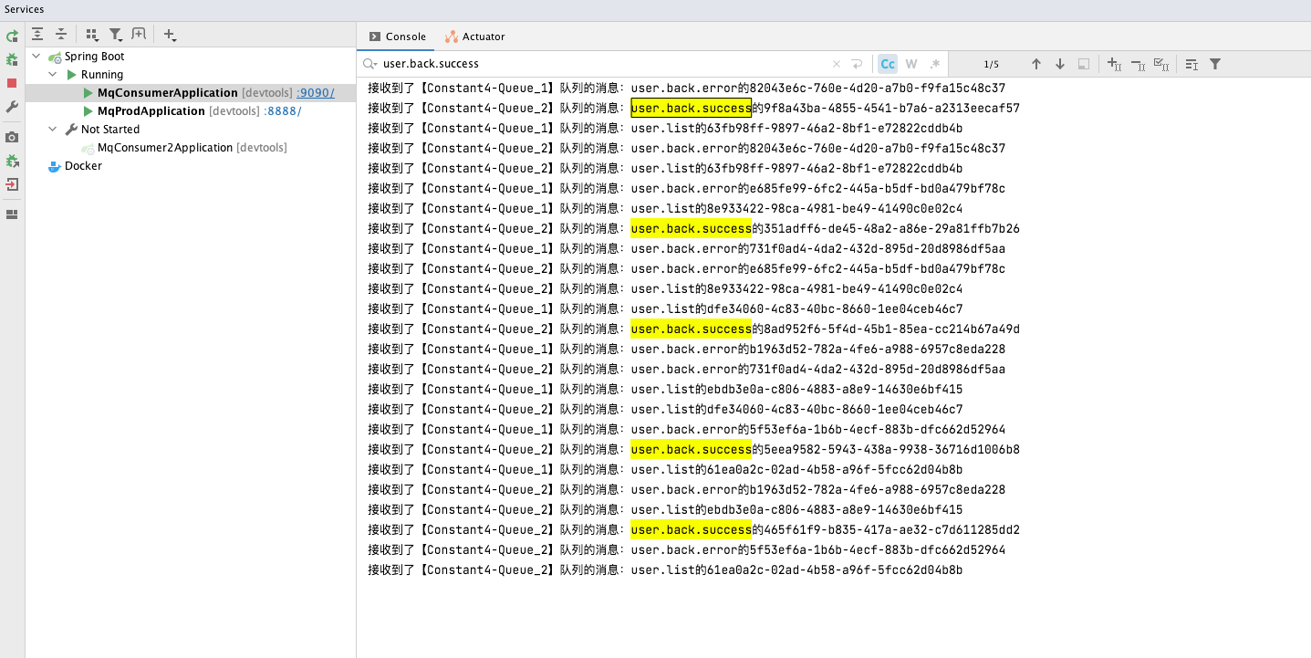Switch to the Actuator tab
This screenshot has width=1311, height=658.
475,37
